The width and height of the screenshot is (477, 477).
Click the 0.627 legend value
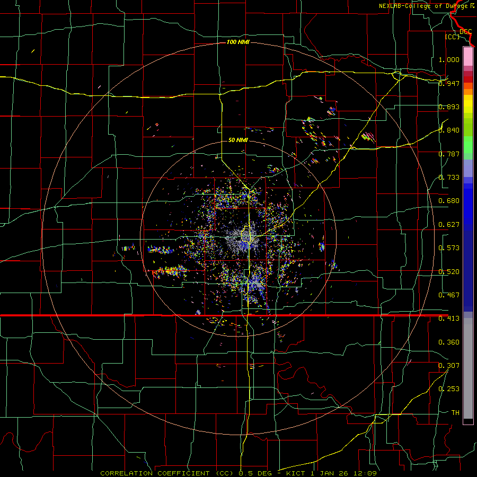(449, 225)
